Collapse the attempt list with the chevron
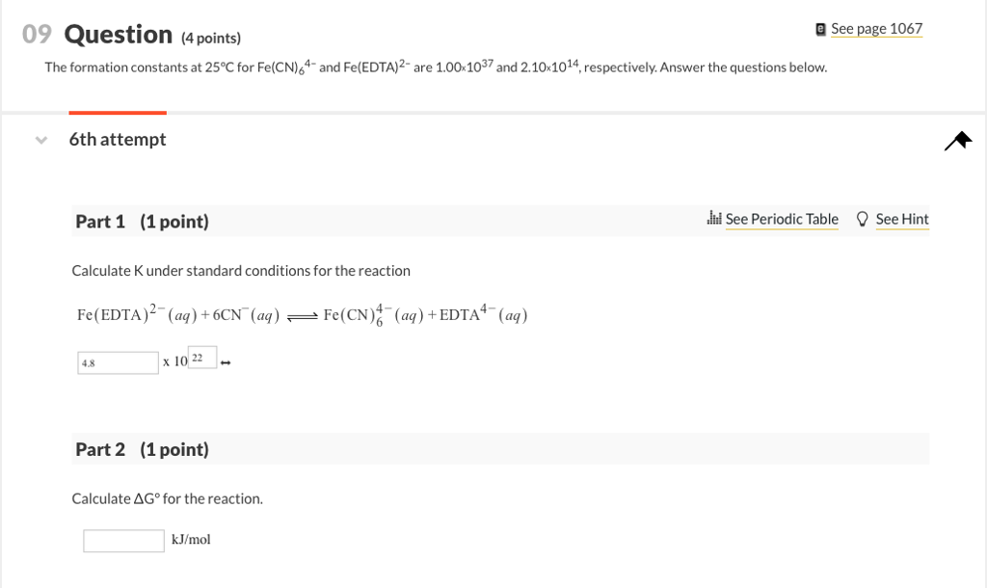The height and width of the screenshot is (588, 987). click(40, 140)
